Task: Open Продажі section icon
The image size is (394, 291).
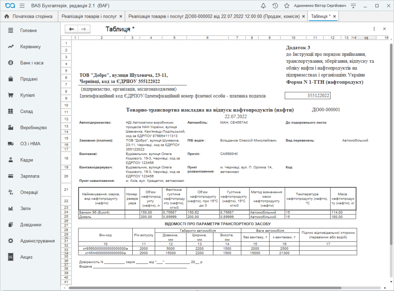Action: [10, 79]
